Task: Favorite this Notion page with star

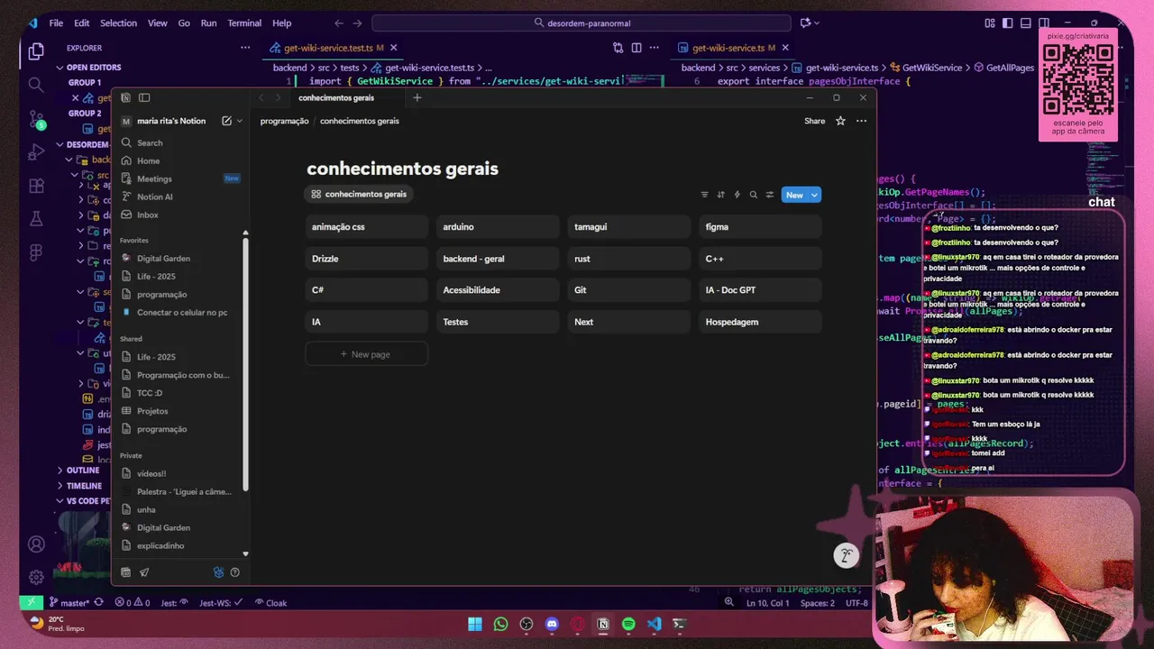Action: [840, 121]
